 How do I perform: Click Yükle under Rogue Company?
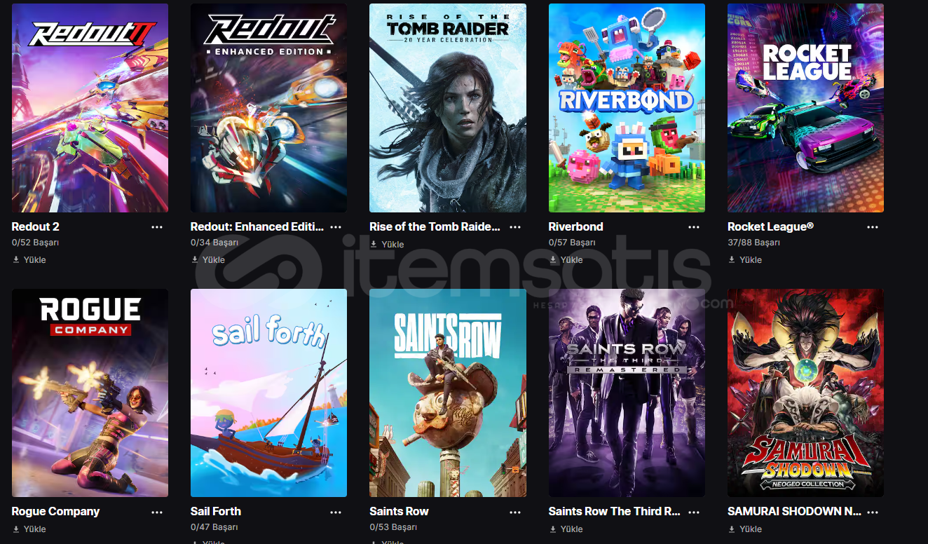click(x=29, y=529)
